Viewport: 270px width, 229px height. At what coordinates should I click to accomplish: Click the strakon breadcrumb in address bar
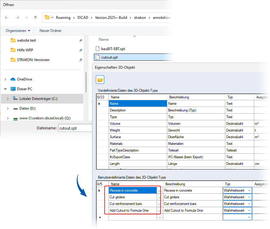coord(140,18)
